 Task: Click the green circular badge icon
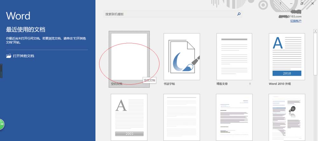point(2,124)
